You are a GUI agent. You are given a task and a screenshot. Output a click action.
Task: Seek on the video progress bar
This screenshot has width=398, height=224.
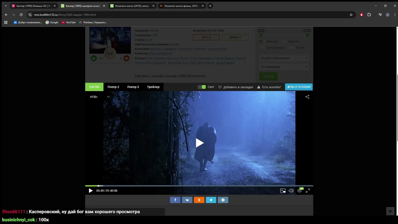pos(199,186)
